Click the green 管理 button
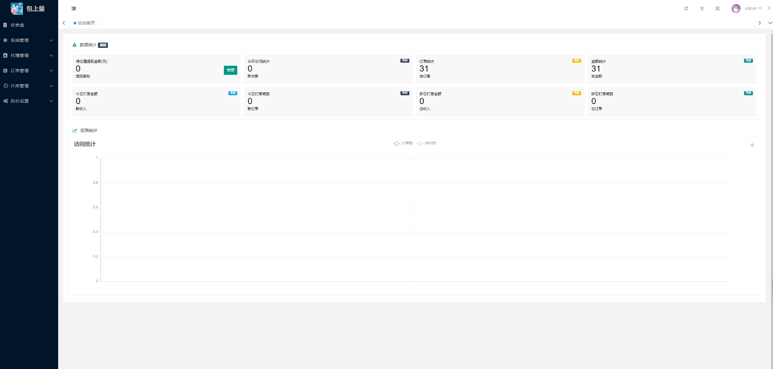This screenshot has width=773, height=369. coord(231,70)
